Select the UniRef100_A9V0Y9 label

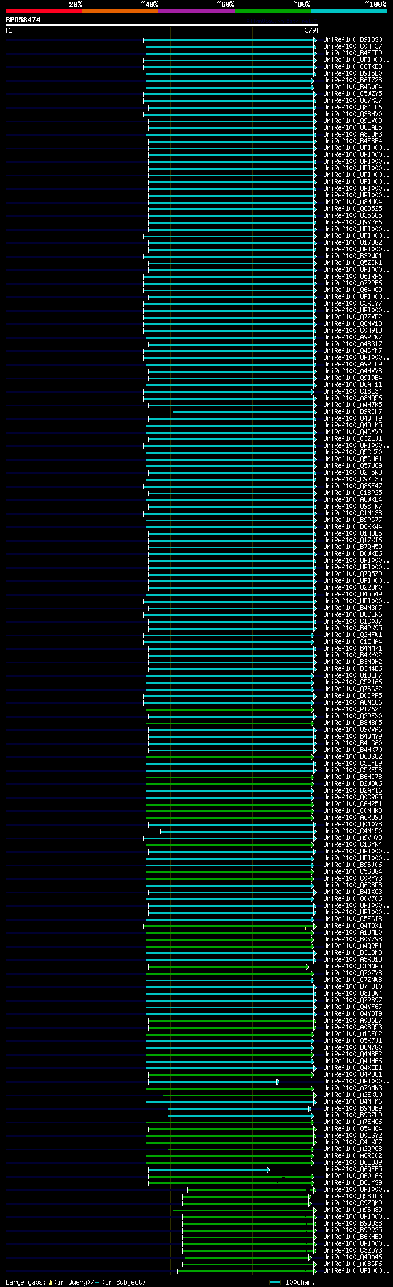click(352, 838)
